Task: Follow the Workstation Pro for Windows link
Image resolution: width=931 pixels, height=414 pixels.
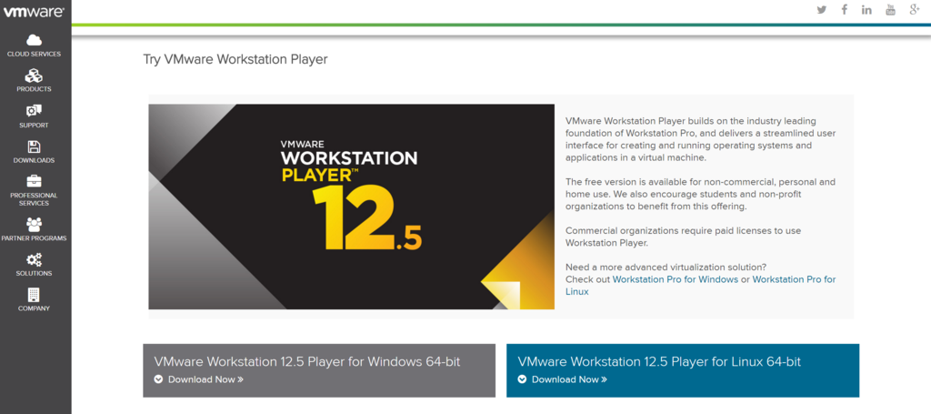Action: [x=676, y=279]
